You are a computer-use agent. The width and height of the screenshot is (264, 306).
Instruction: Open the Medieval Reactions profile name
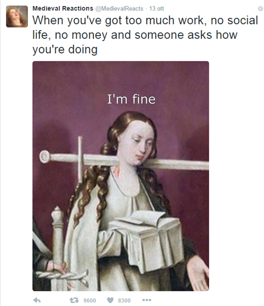(x=63, y=8)
